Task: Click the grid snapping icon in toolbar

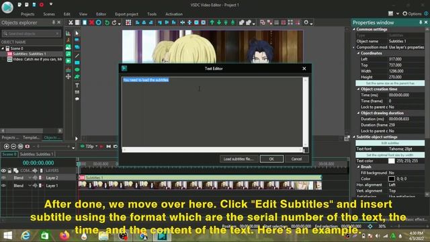Action: coord(128,22)
